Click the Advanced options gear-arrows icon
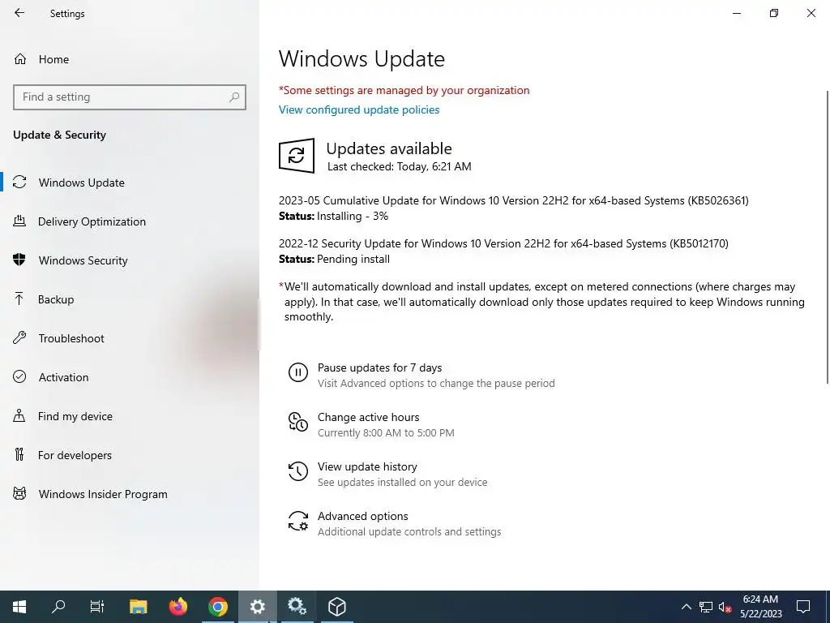 [298, 522]
